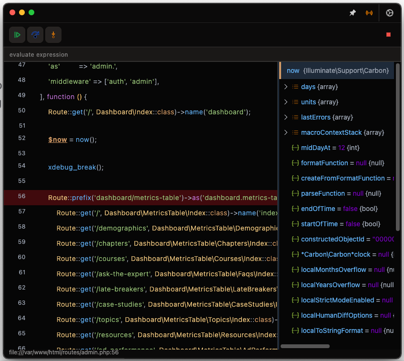
Task: Resume the paused debugger execution
Action: click(17, 34)
